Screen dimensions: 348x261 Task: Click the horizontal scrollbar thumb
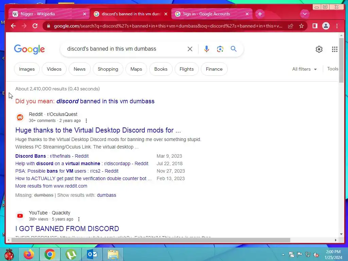pos(151,240)
